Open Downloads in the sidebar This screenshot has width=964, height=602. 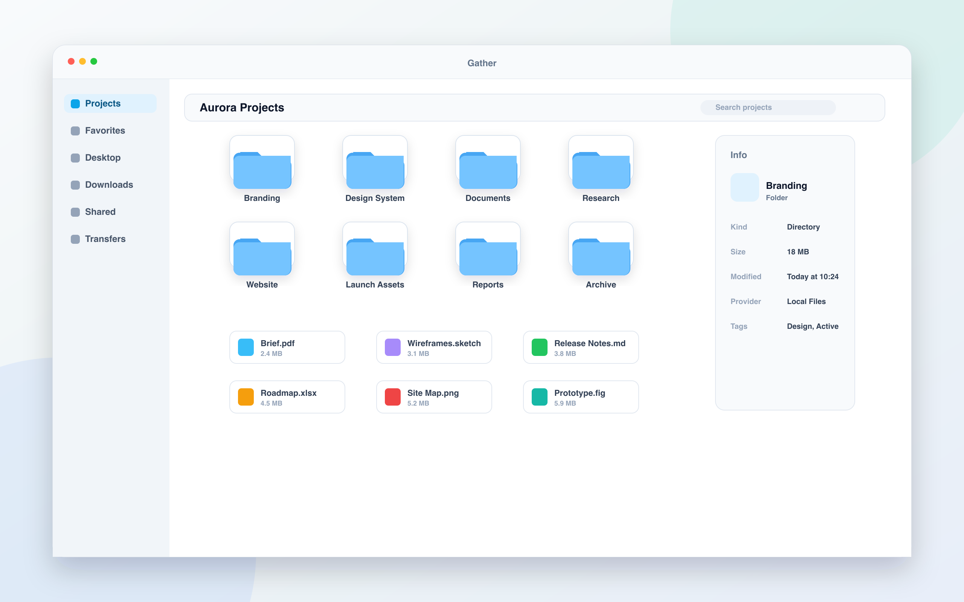click(110, 185)
